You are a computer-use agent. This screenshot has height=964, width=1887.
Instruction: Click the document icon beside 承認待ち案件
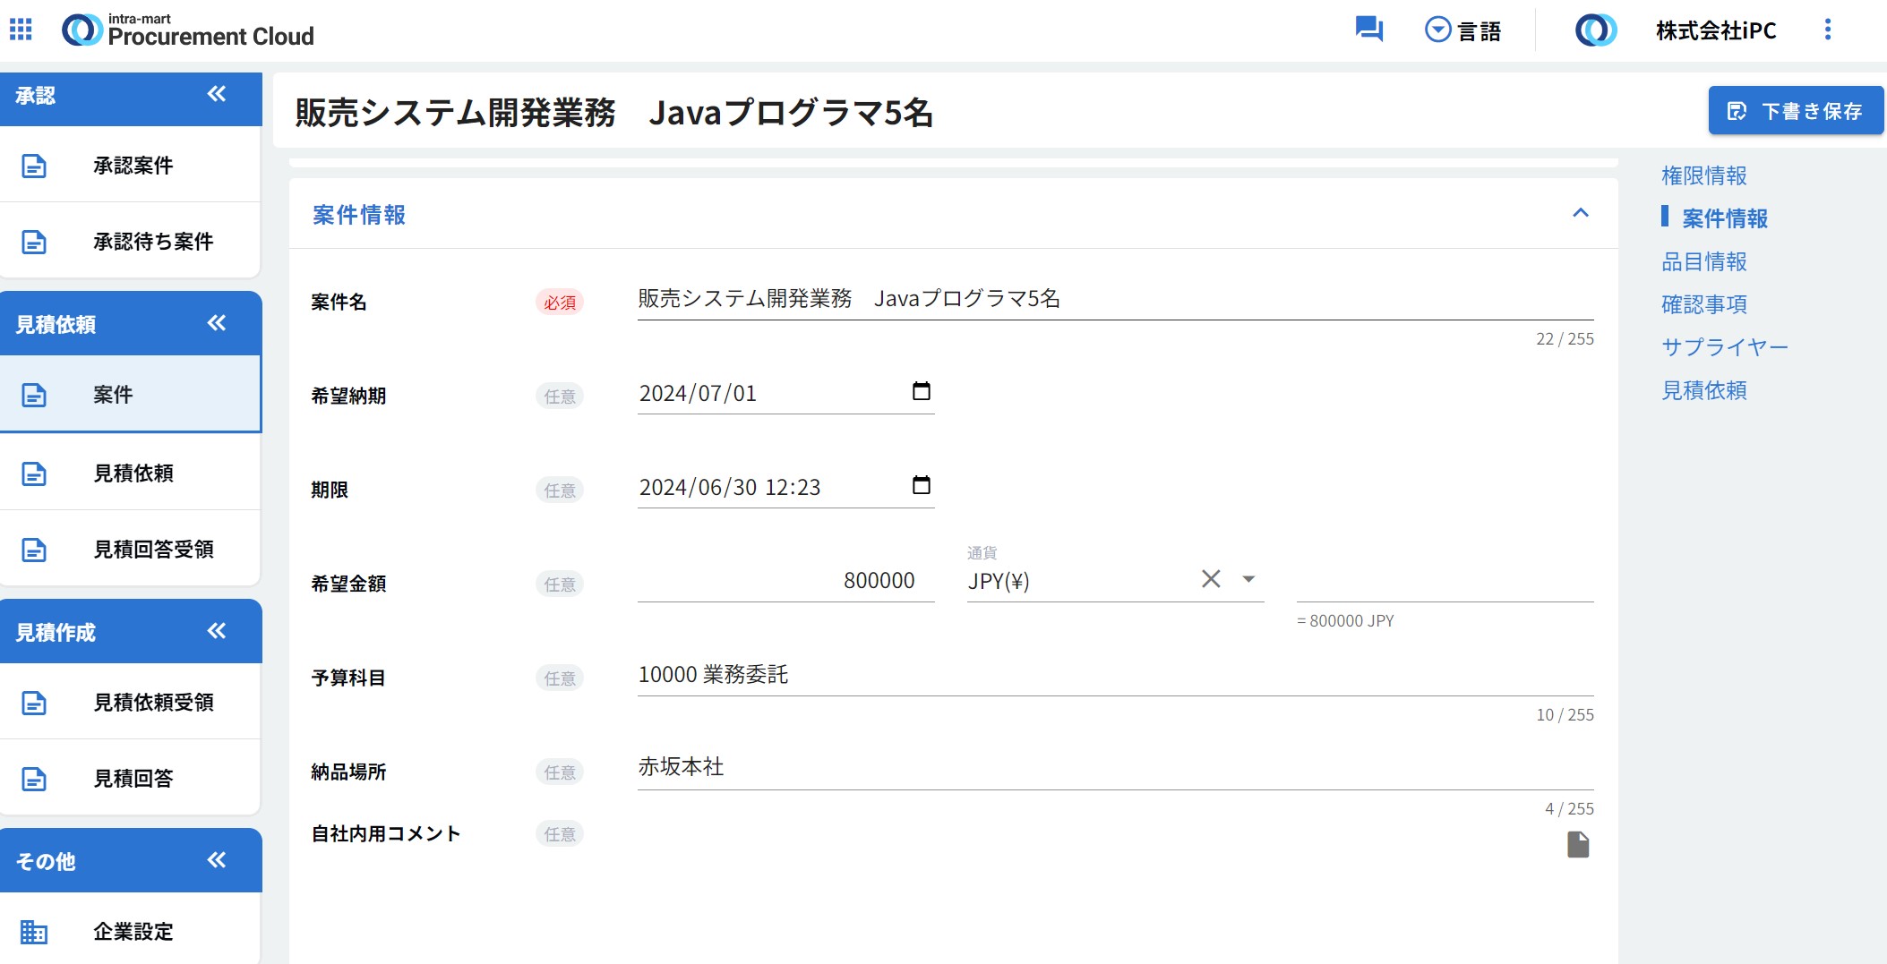34,242
